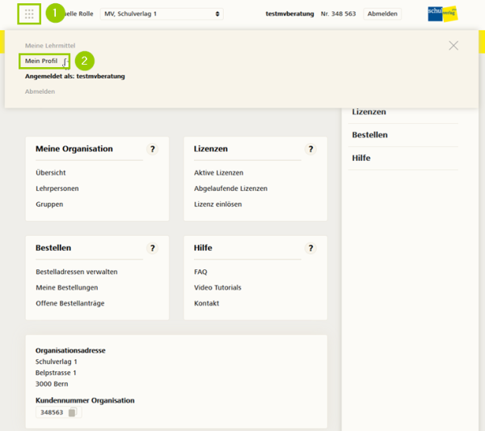
Task: Click the Schulverlag logo
Action: click(442, 14)
